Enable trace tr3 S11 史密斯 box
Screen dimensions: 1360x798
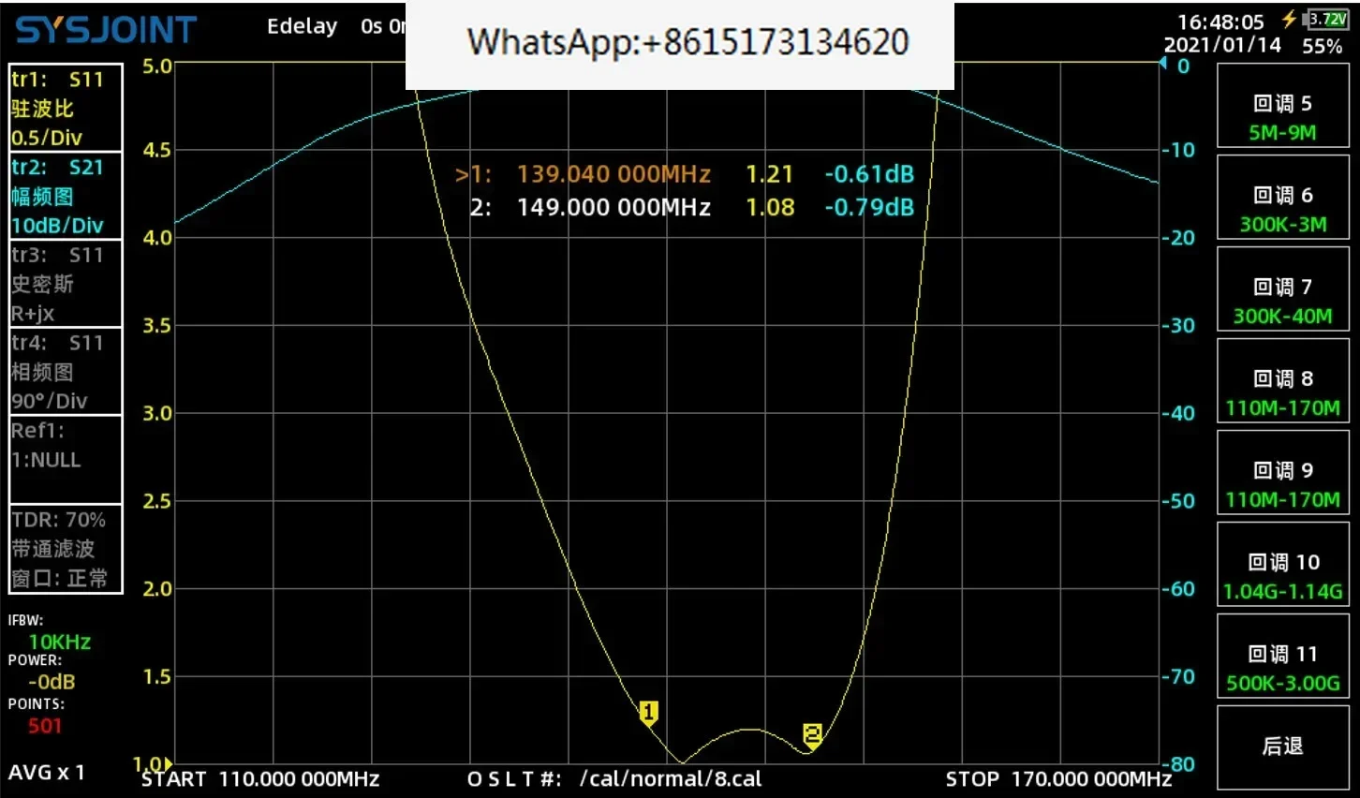66,284
